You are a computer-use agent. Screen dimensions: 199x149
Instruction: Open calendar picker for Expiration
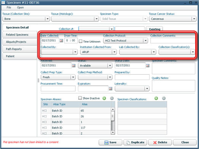pyautogui.click(x=111, y=89)
